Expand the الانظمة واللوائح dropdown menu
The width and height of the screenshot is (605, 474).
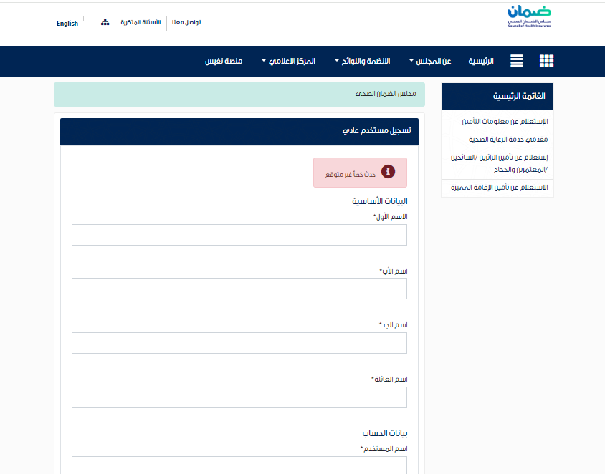(x=362, y=62)
